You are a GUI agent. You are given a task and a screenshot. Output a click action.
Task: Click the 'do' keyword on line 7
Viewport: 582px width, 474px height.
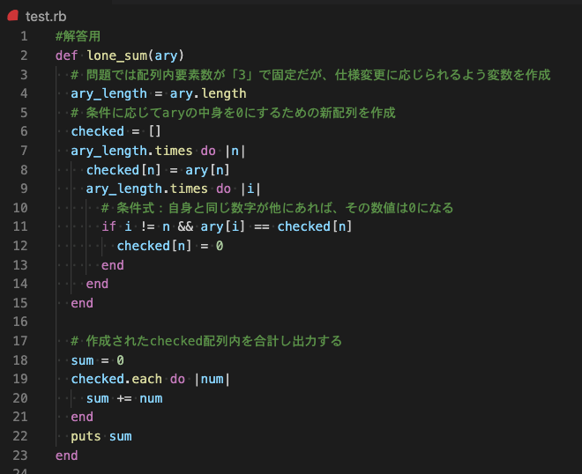coord(208,151)
